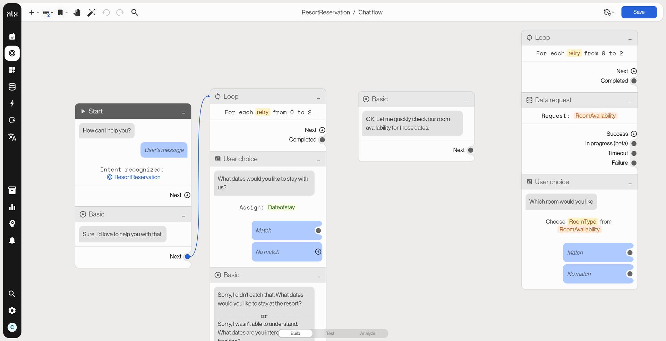Open settings via the gear icon
666x341 pixels.
click(x=12, y=310)
